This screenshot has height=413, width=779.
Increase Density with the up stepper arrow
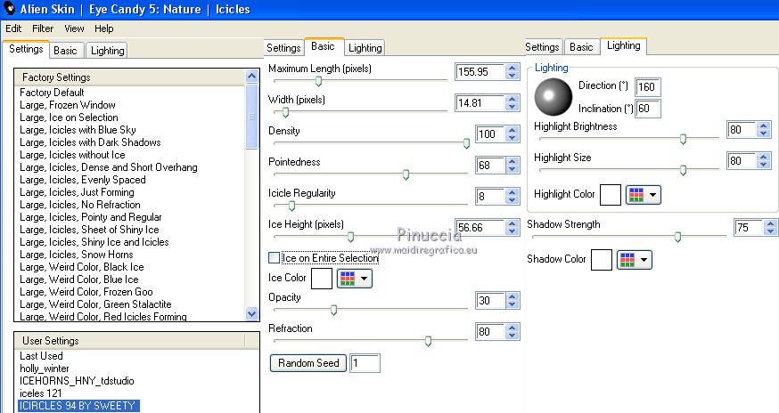click(512, 130)
